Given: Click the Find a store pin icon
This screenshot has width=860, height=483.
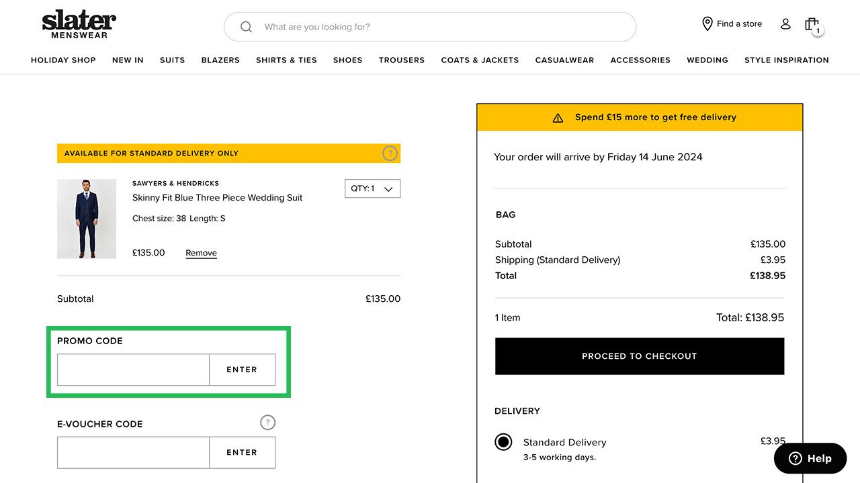Looking at the screenshot, I should click(707, 24).
